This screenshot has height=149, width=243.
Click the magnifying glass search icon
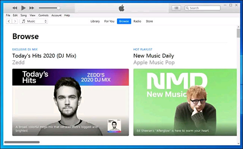coord(187,8)
